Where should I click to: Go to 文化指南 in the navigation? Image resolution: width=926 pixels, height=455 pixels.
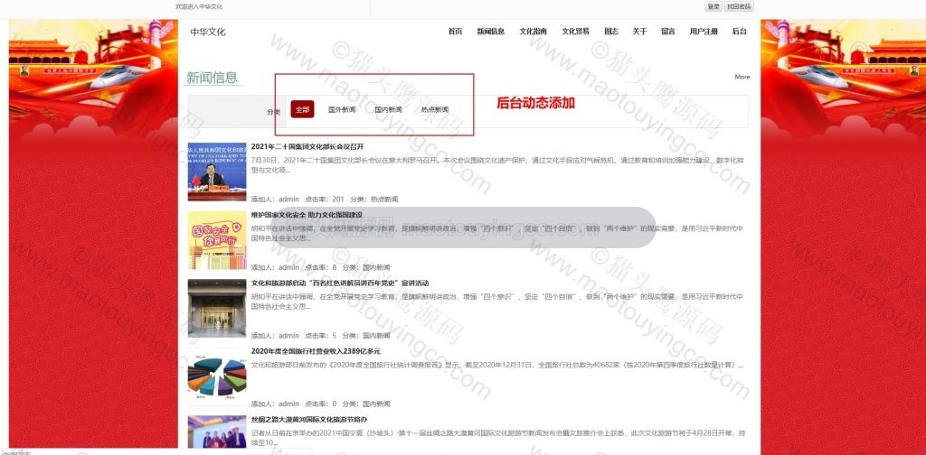534,32
